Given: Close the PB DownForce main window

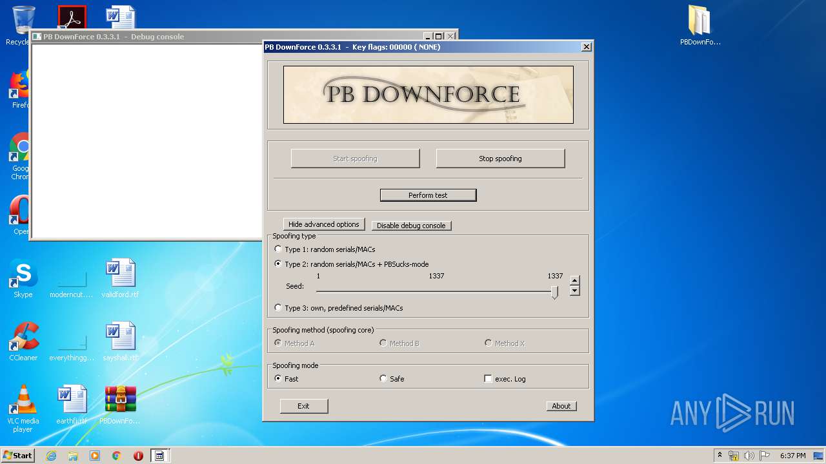Looking at the screenshot, I should [586, 47].
